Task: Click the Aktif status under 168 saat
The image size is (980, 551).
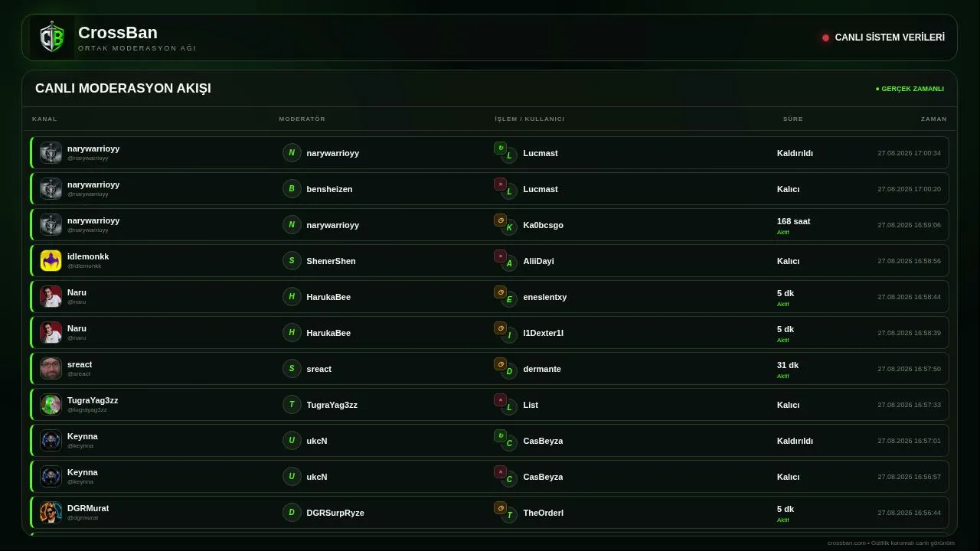Action: pos(783,233)
